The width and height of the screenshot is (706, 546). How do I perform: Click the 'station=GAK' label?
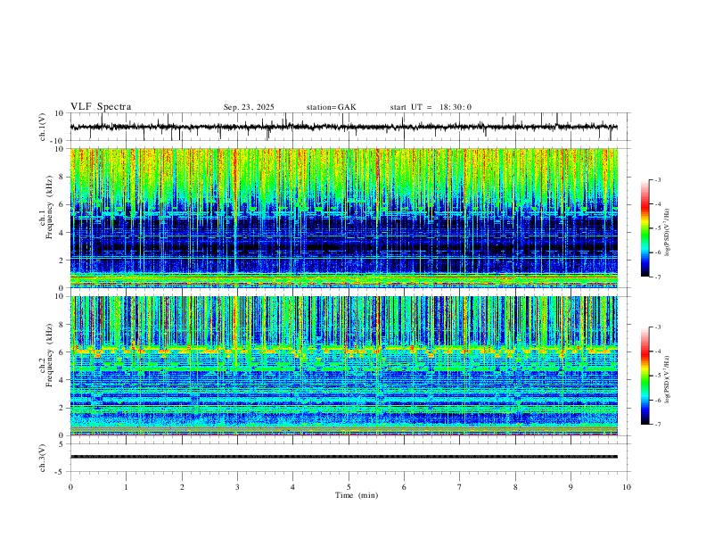pyautogui.click(x=331, y=107)
